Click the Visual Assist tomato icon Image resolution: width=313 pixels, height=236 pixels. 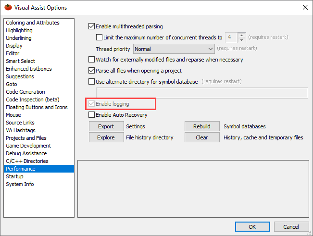click(7, 7)
